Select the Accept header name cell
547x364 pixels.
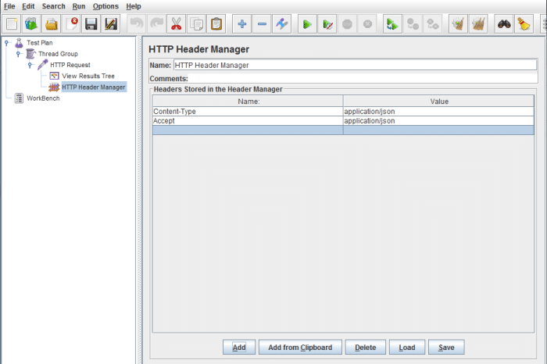pyautogui.click(x=248, y=121)
